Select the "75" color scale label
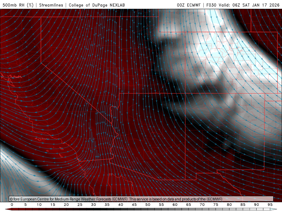 pyautogui.click(x=216, y=205)
